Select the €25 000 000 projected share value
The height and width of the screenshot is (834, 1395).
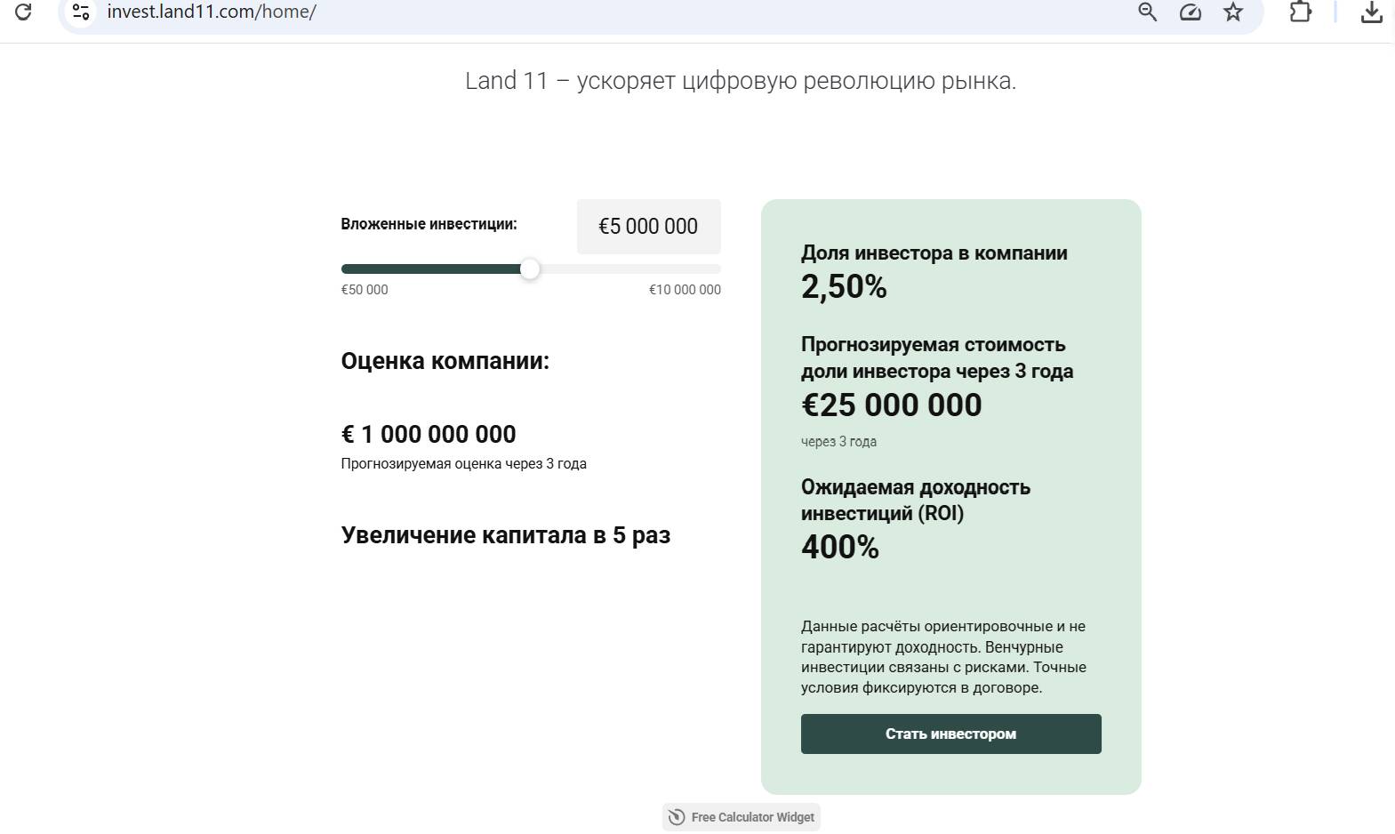(892, 405)
